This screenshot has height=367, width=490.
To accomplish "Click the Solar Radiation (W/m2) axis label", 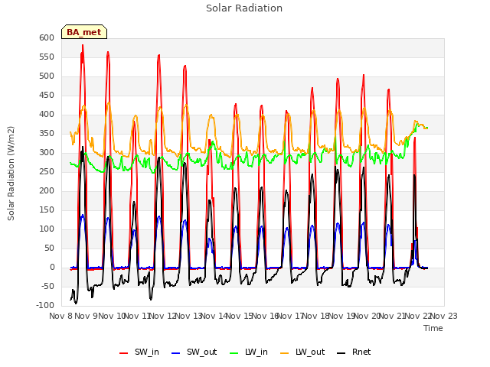I will click(x=11, y=174).
